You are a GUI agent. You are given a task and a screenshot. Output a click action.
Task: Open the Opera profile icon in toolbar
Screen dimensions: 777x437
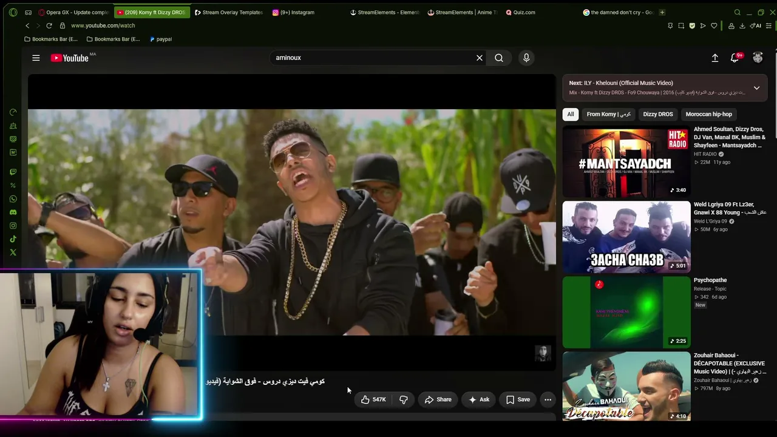tap(731, 25)
